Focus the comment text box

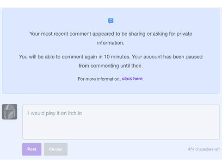tap(121, 122)
